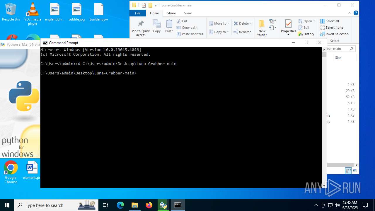Viewport: 375px width, 211px height.
Task: Select builder.pyw desktop file
Action: tap(99, 12)
